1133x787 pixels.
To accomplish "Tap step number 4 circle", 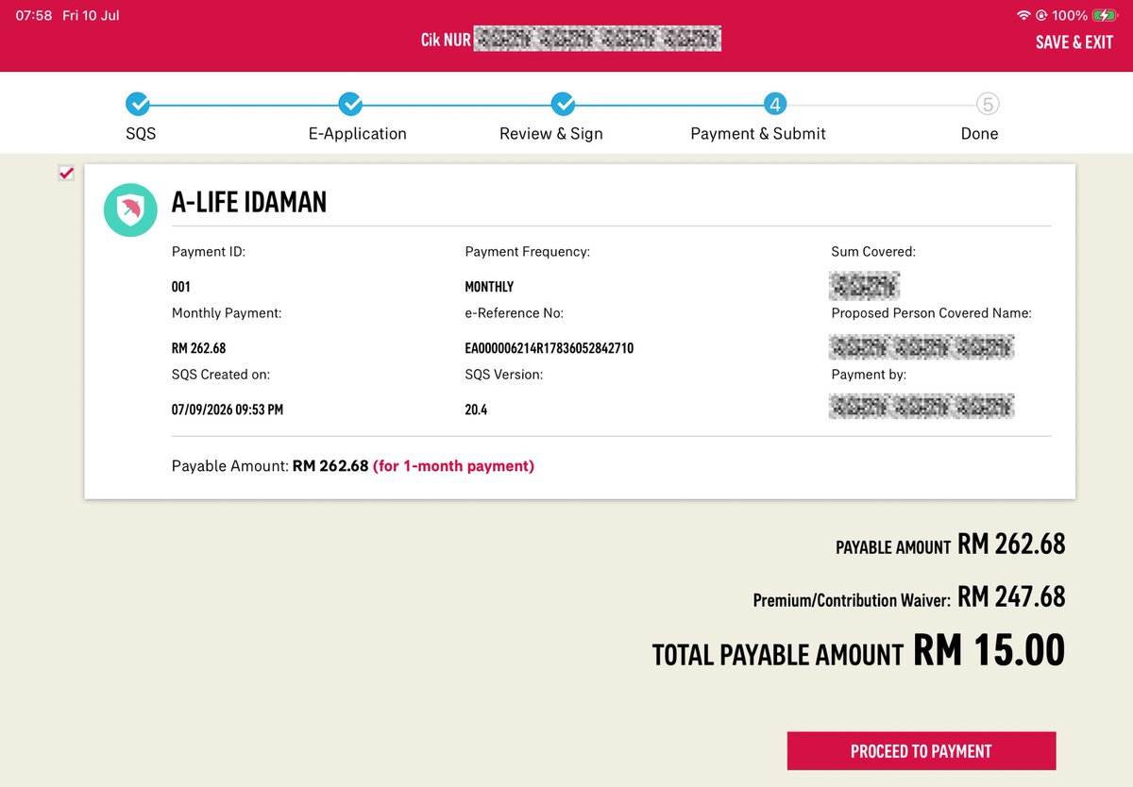I will click(x=775, y=103).
